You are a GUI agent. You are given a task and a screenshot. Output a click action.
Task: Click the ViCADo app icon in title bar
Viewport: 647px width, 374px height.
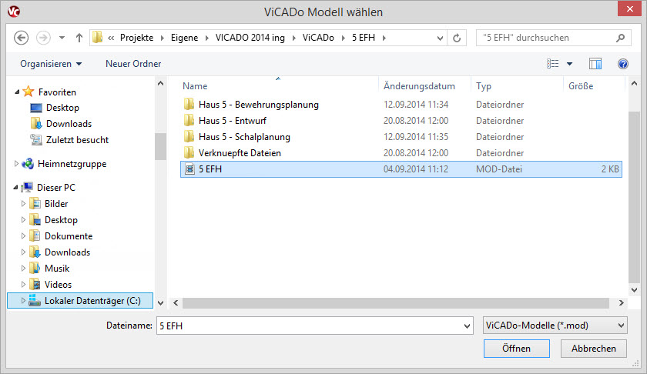14,11
